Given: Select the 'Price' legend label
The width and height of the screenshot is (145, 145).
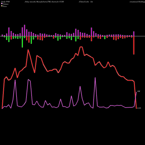Looking at the screenshot, I should [x=5, y=6].
